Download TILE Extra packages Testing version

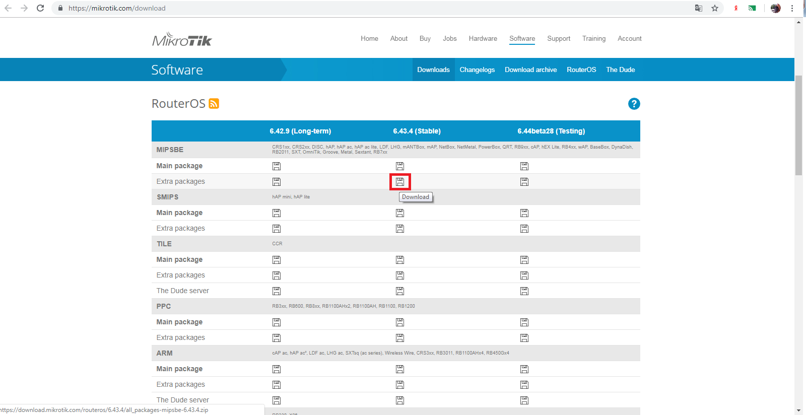524,275
